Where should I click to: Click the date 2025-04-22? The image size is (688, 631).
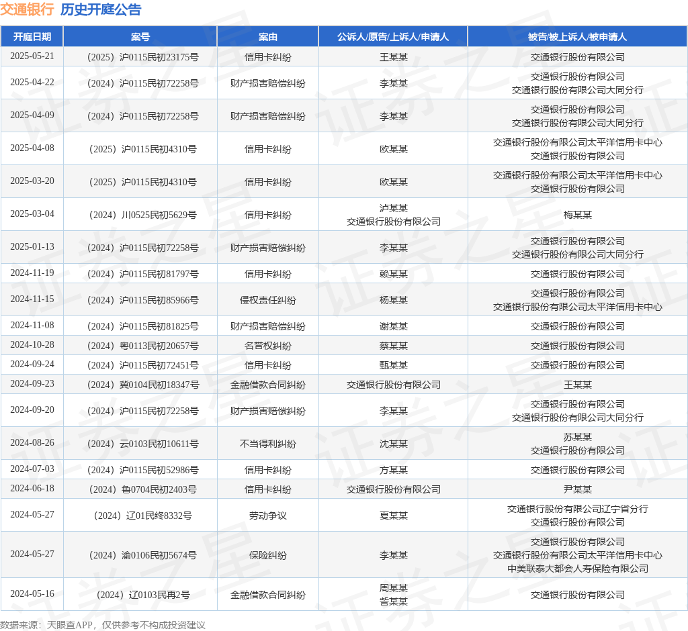(32, 83)
